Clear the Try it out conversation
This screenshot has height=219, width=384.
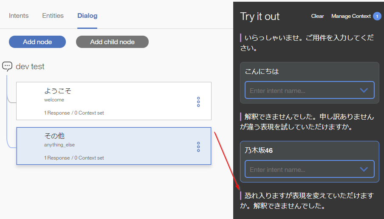point(317,16)
